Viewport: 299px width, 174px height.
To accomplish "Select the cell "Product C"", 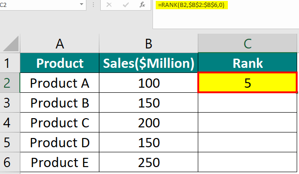I will click(60, 123).
